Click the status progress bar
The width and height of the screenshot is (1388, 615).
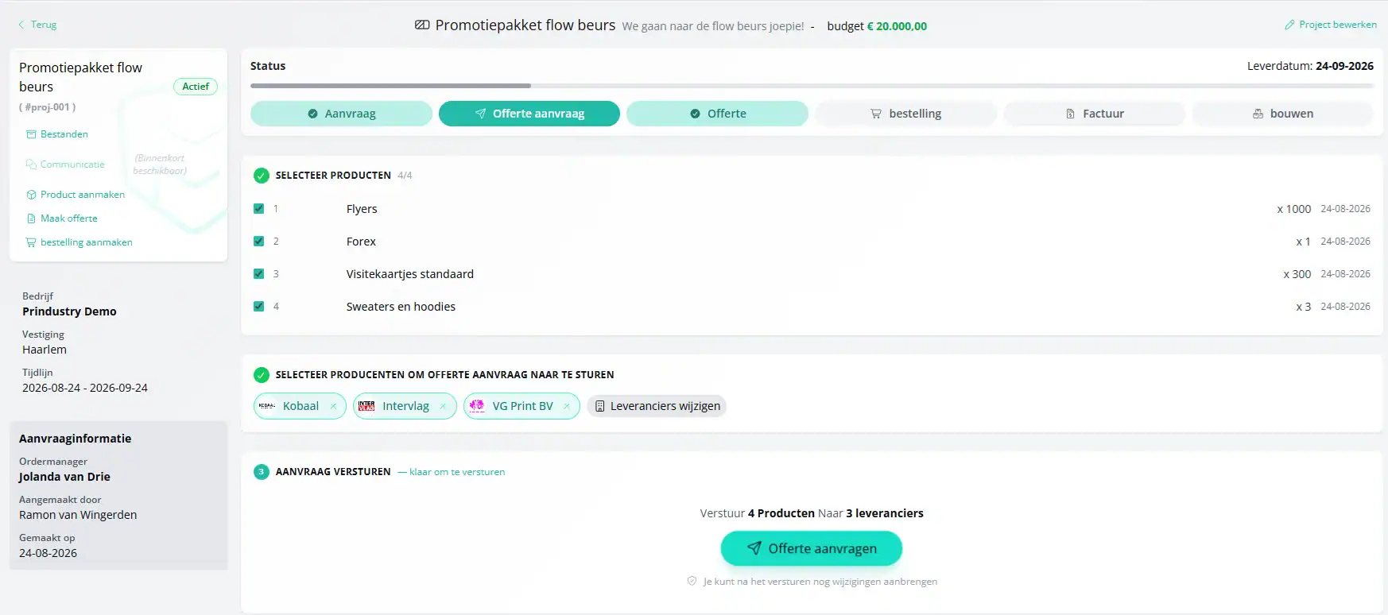812,86
